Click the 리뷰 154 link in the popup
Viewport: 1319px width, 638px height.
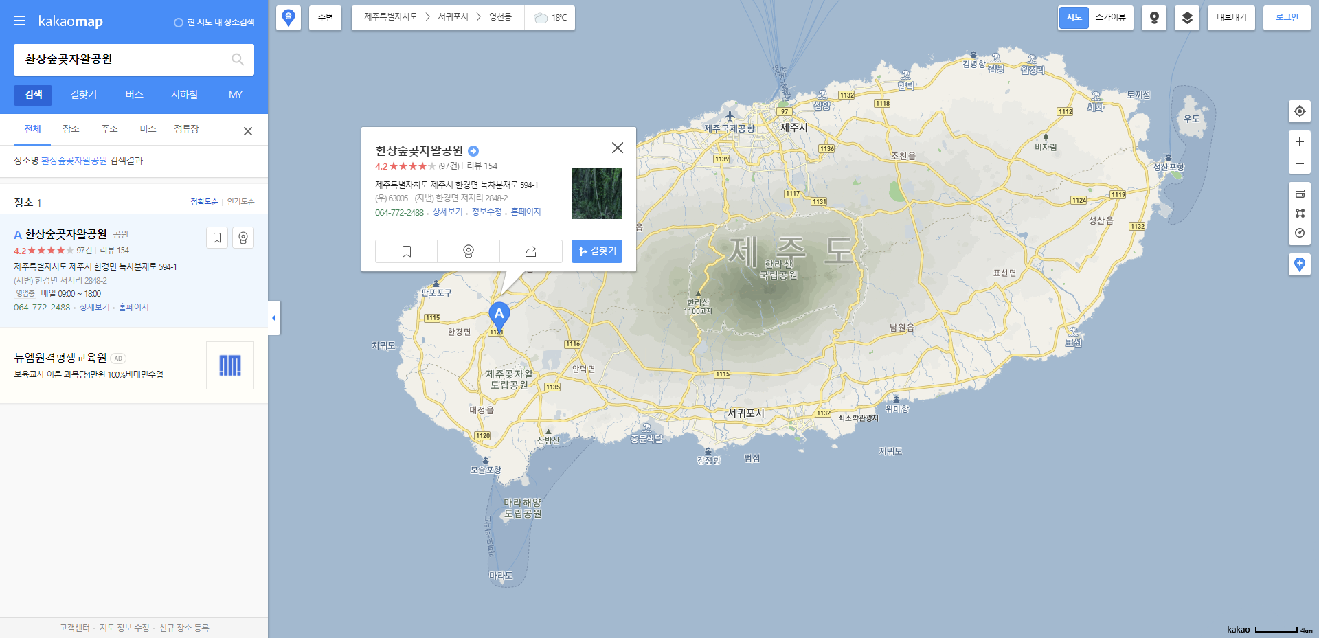(482, 166)
